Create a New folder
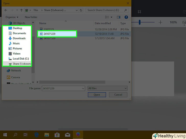This screenshot has height=139, width=186. coord(31,17)
